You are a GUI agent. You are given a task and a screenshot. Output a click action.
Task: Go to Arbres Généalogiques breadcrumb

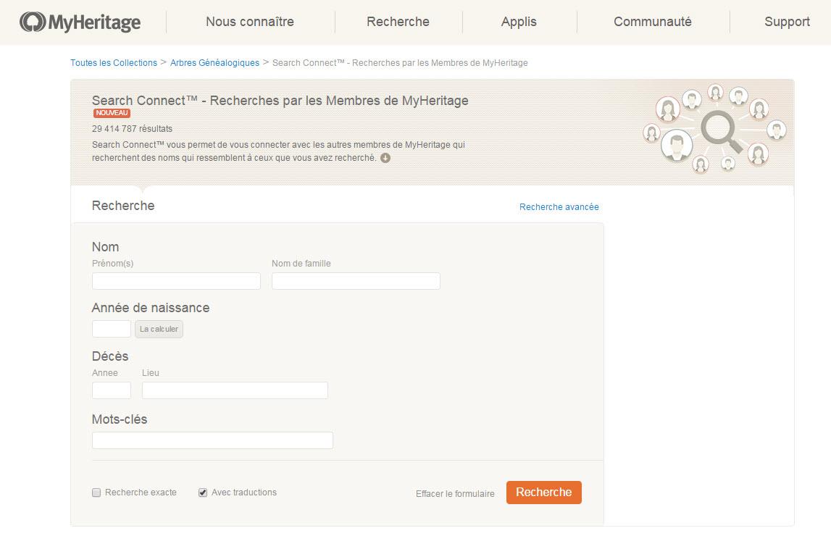[214, 62]
